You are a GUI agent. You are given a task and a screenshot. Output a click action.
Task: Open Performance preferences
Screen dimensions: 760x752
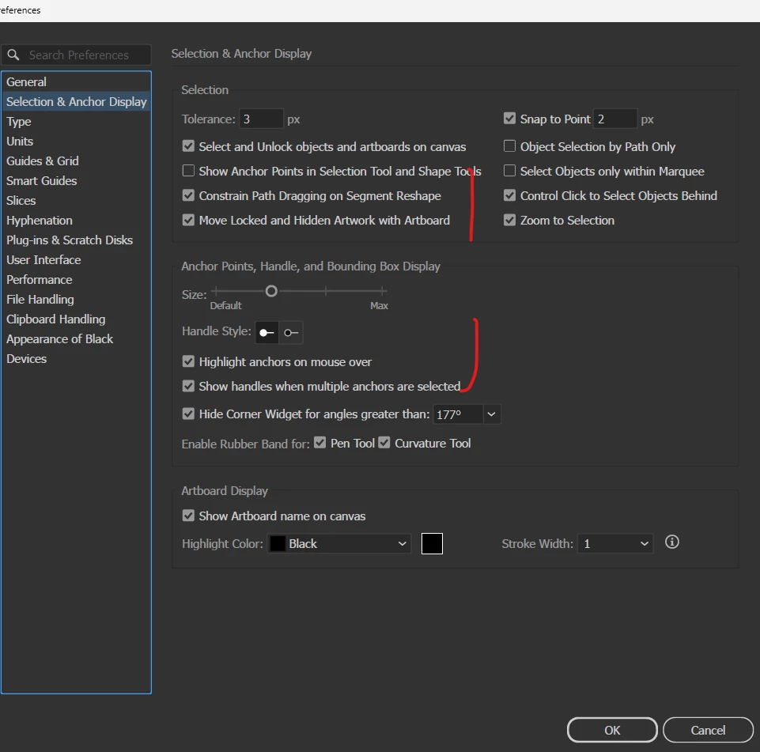tap(76, 280)
